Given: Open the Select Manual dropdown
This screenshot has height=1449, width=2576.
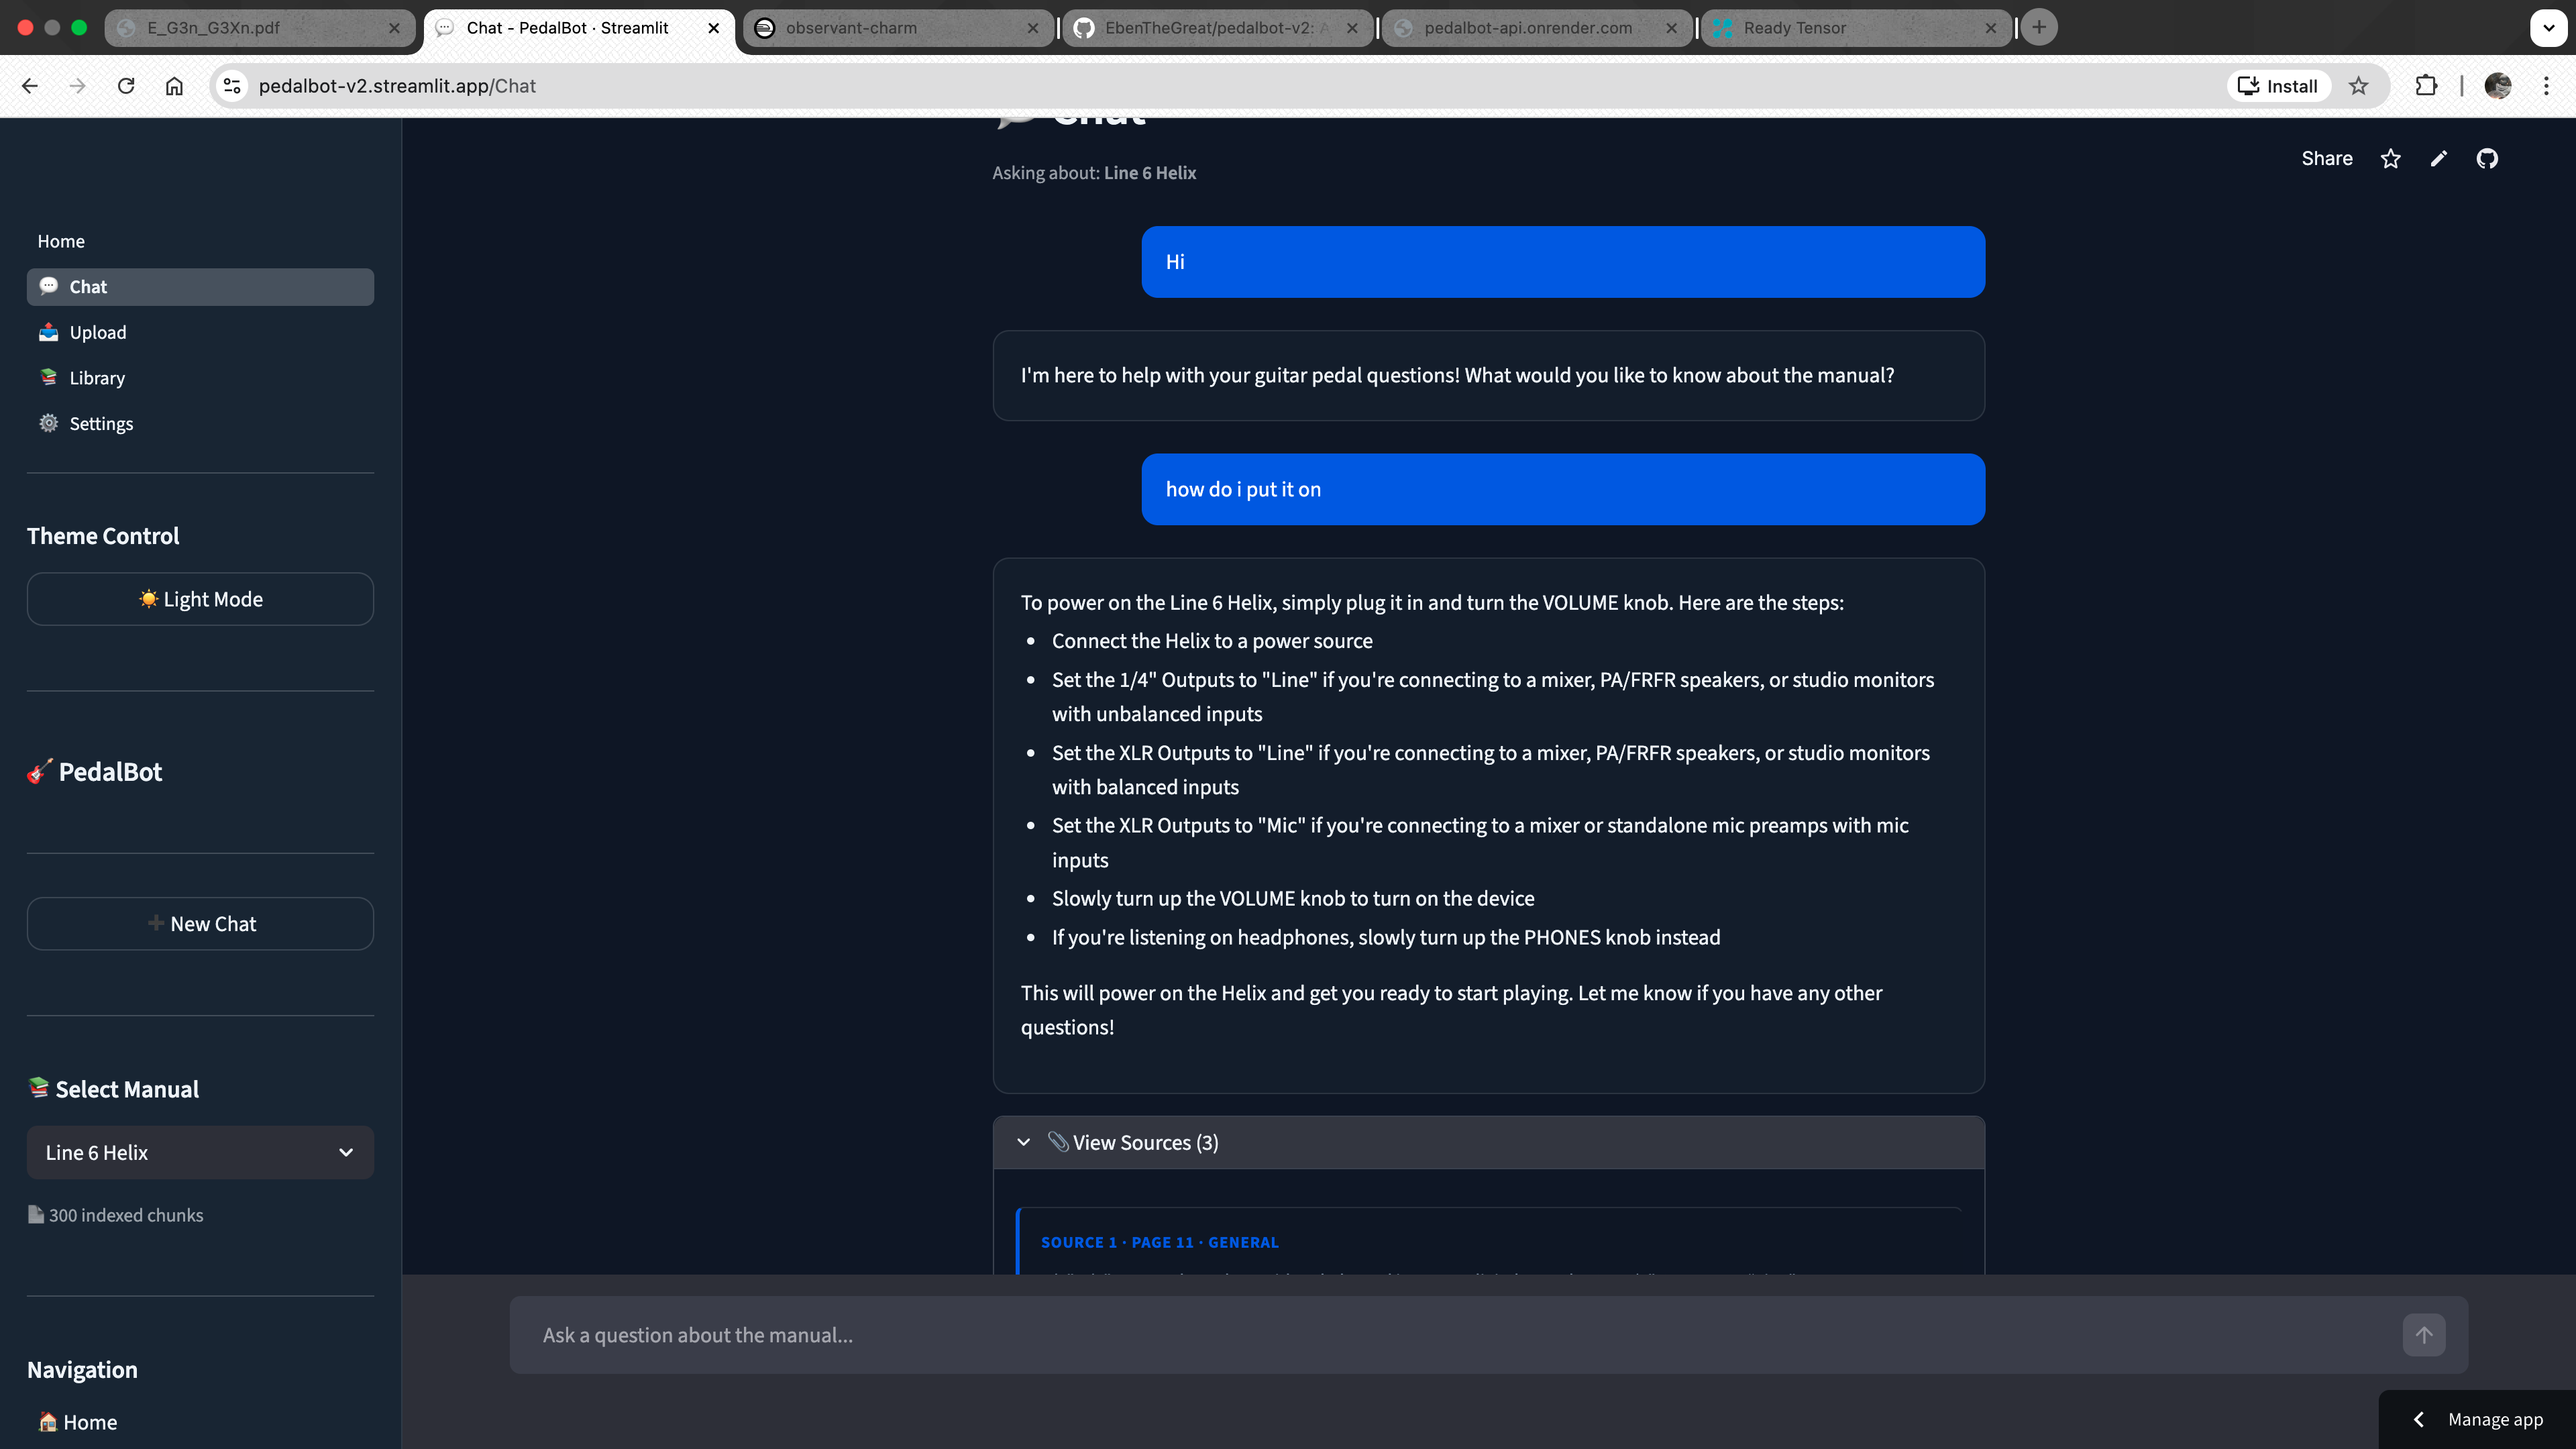Looking at the screenshot, I should (200, 1153).
